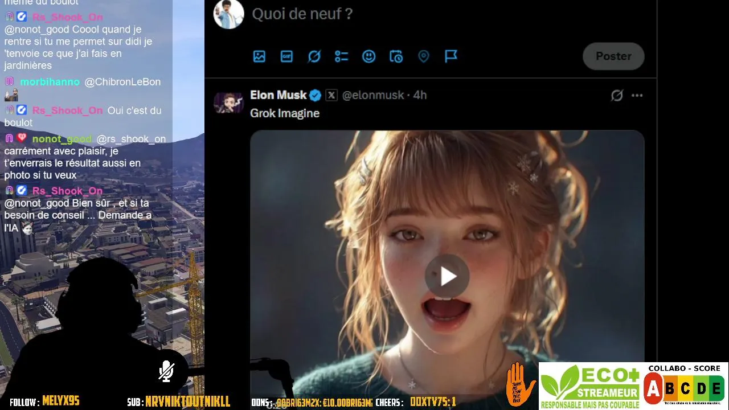Image resolution: width=729 pixels, height=410 pixels.
Task: Click the Grok enhance icon in composer
Action: click(314, 56)
